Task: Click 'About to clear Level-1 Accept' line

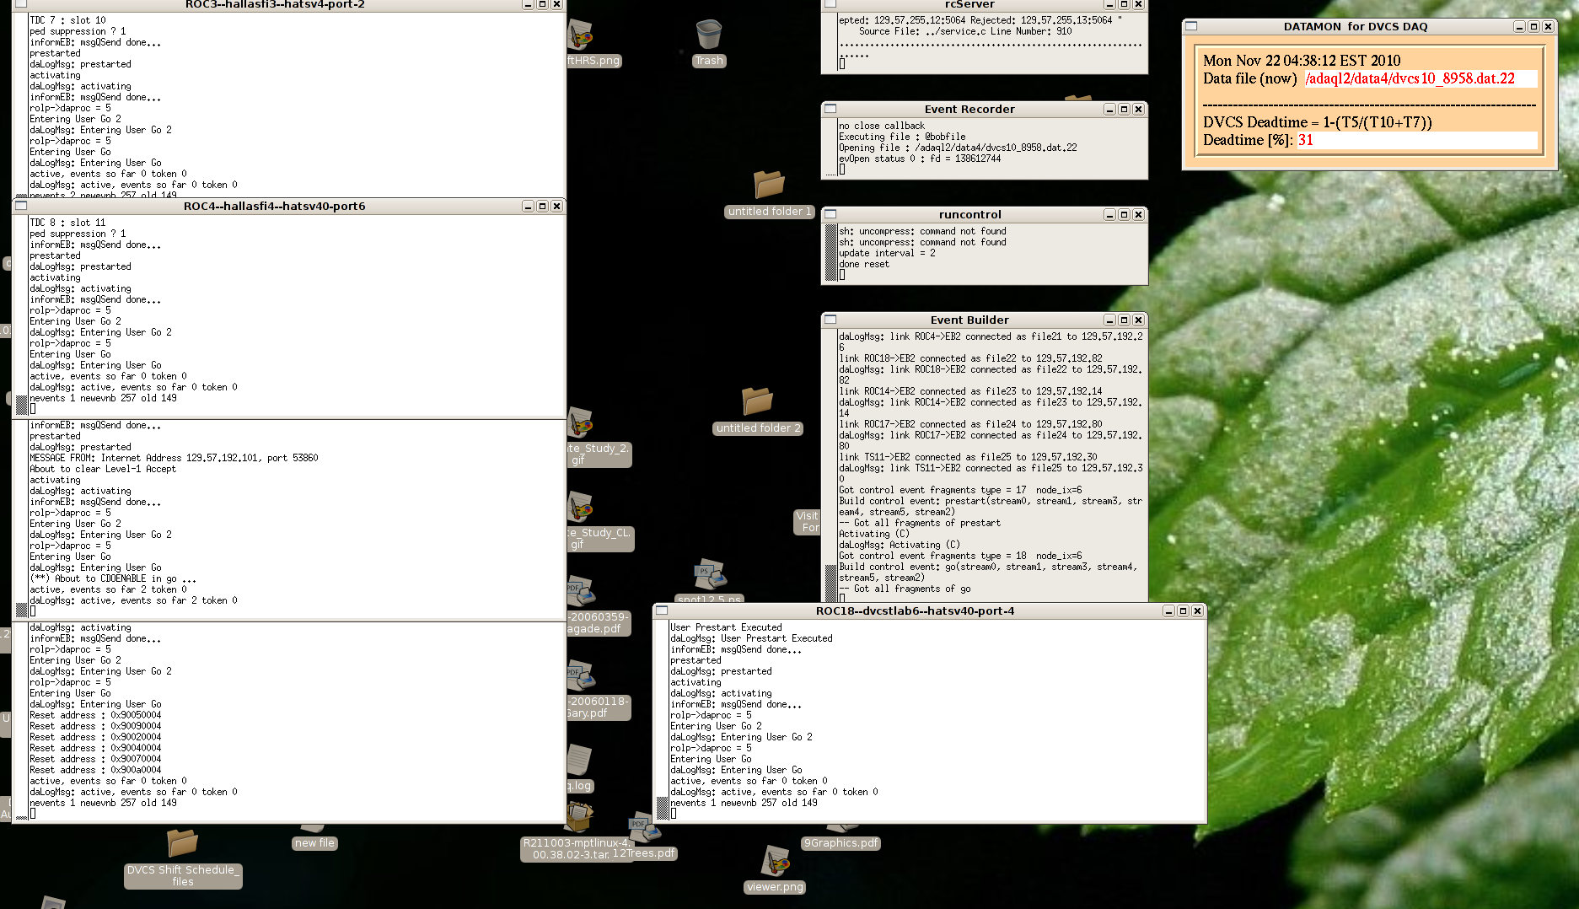Action: coord(103,469)
